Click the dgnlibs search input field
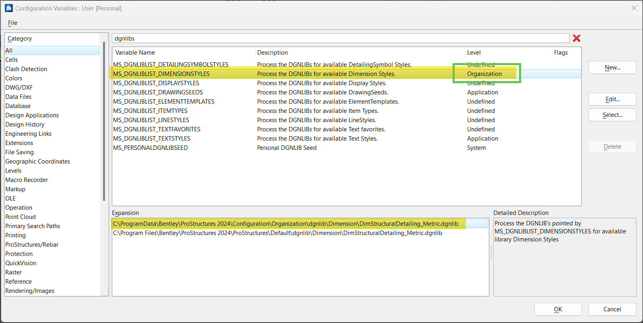 tap(340, 39)
